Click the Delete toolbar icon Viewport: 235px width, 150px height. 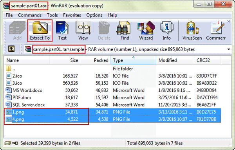tap(104, 31)
